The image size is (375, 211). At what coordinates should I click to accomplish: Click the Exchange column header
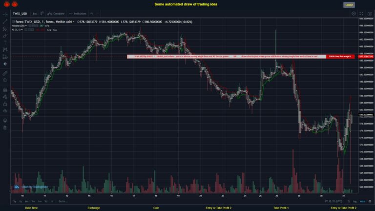coord(94,208)
